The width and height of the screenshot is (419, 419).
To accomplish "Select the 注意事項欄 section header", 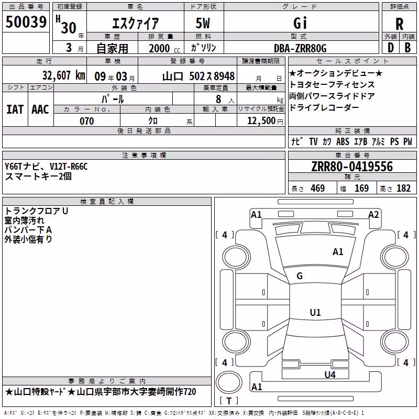I will click(144, 155).
